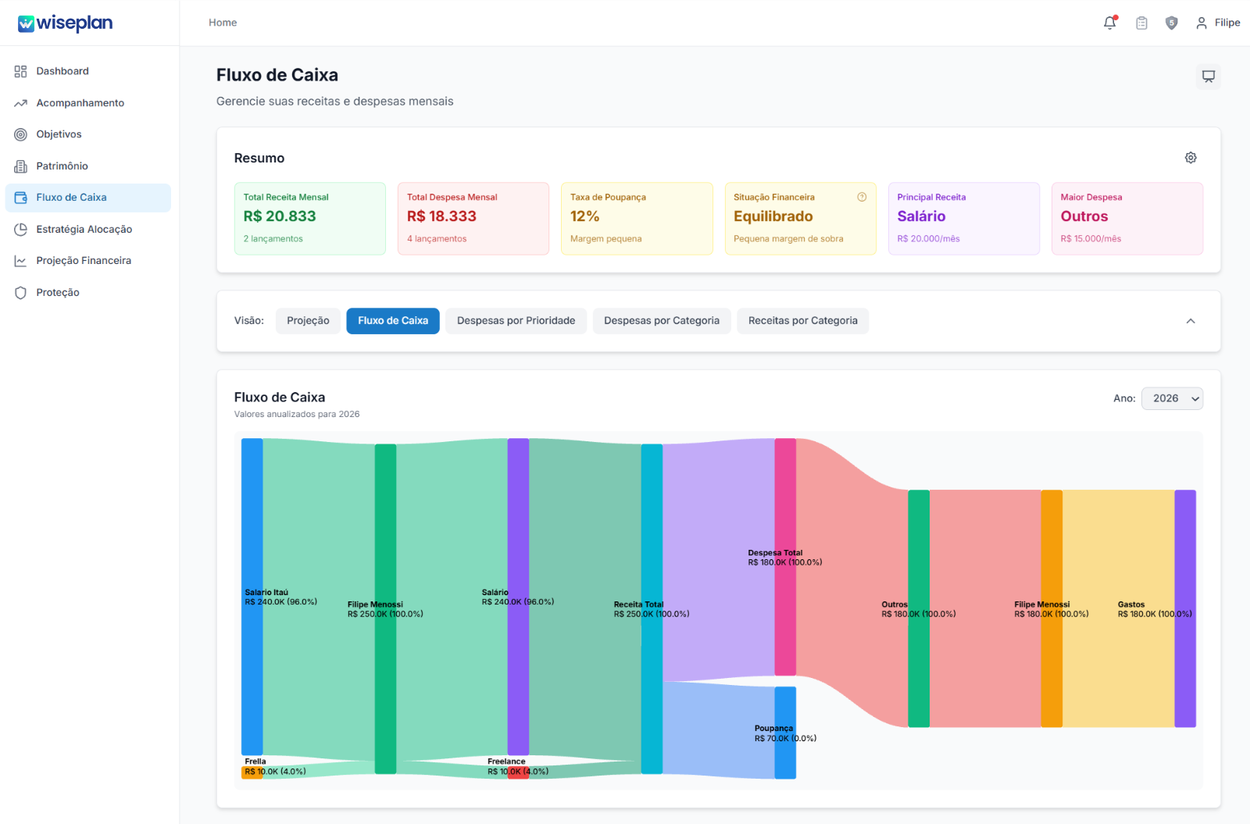This screenshot has height=824, width=1250.
Task: Switch to Despesas por Prioridade view
Action: (516, 321)
